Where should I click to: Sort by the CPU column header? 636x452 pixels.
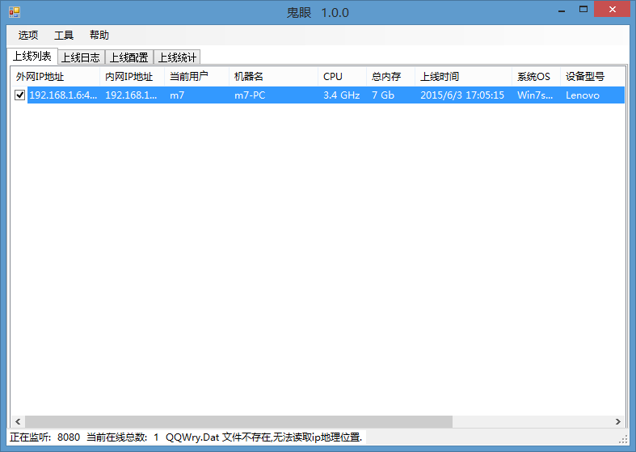point(343,77)
